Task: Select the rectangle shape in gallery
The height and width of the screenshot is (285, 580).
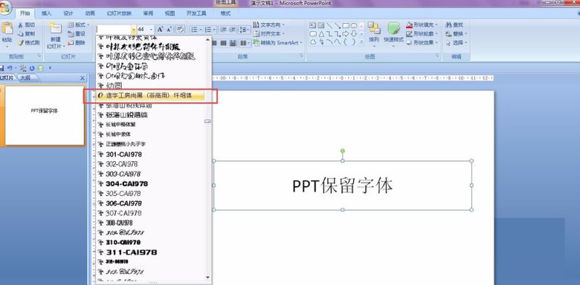Action: pyautogui.click(x=346, y=25)
